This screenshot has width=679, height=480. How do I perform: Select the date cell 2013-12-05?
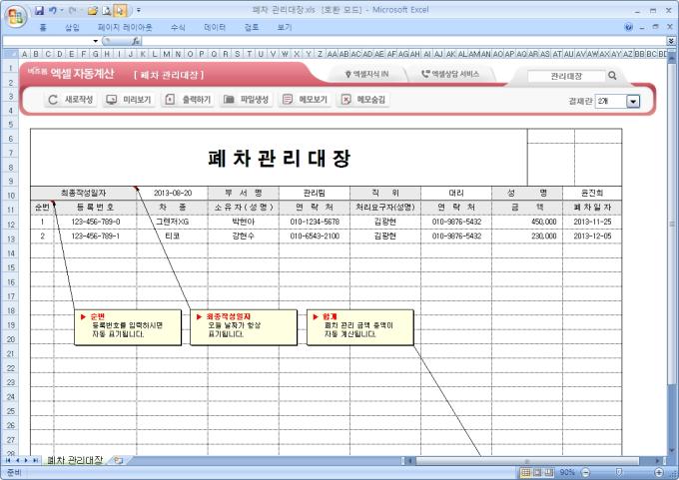(x=592, y=236)
